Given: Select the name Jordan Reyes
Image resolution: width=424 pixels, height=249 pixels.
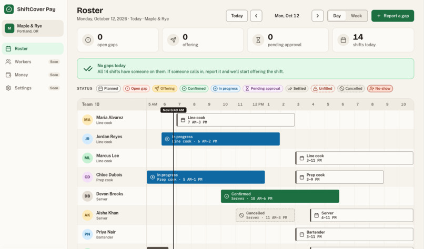Looking at the screenshot, I should pos(109,137).
